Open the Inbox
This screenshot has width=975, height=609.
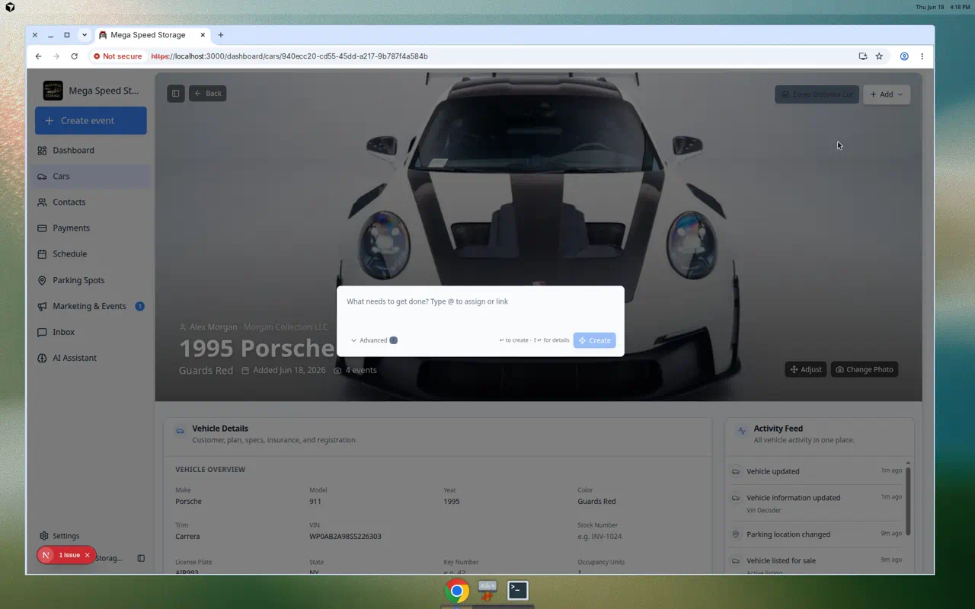[91, 332]
